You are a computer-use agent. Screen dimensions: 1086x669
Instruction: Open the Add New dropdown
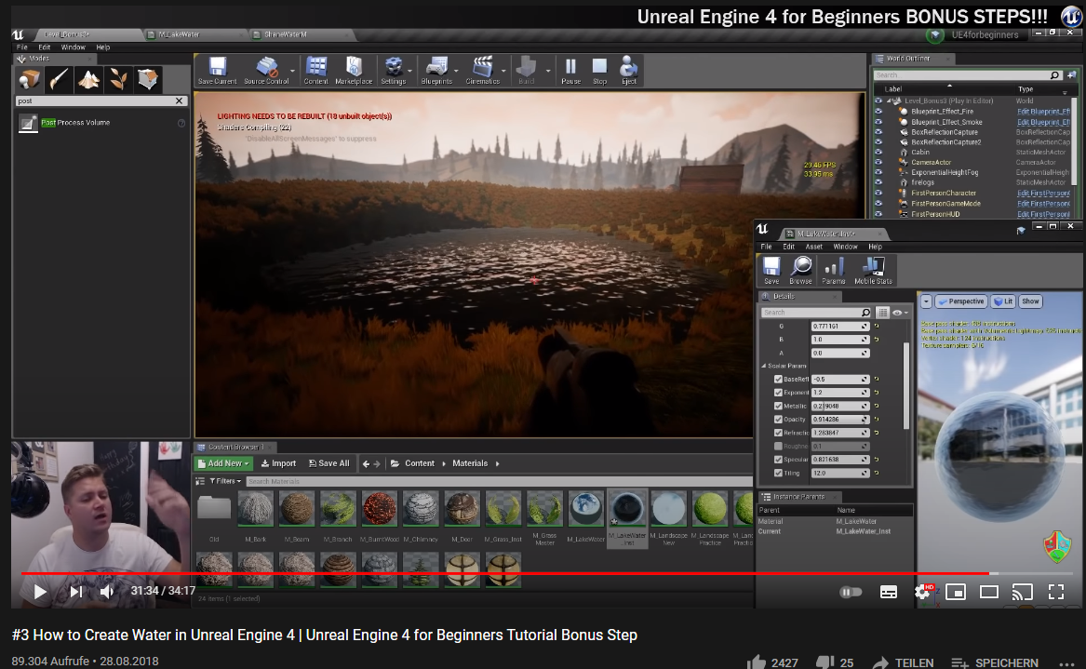click(x=223, y=463)
